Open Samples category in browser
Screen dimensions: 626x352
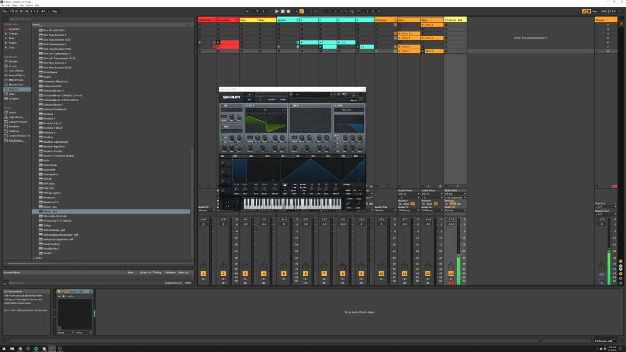coord(14,99)
